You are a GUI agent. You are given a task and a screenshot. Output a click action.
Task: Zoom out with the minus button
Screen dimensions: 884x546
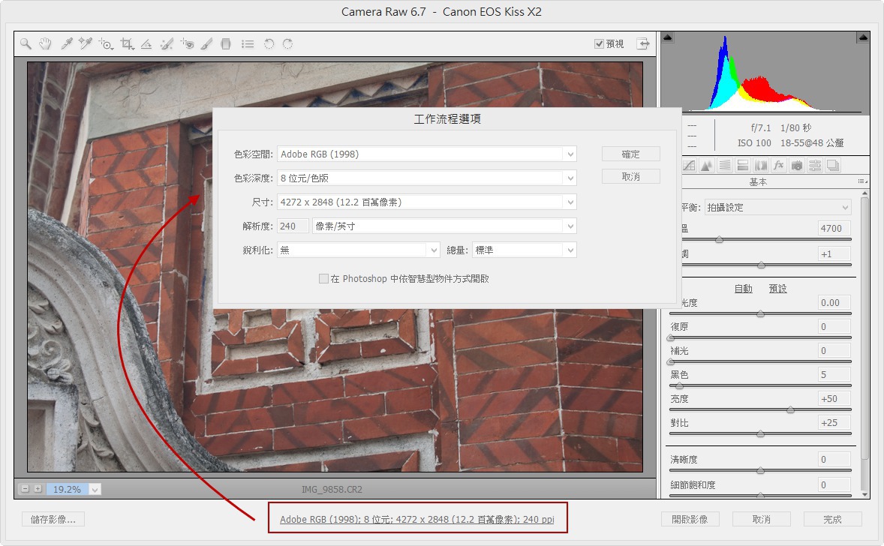coord(25,489)
